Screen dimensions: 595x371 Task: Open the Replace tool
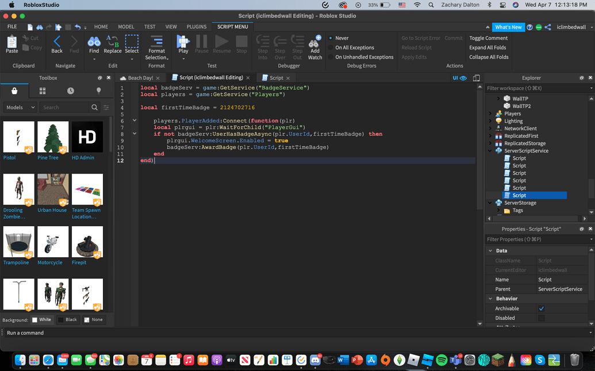[x=112, y=42]
